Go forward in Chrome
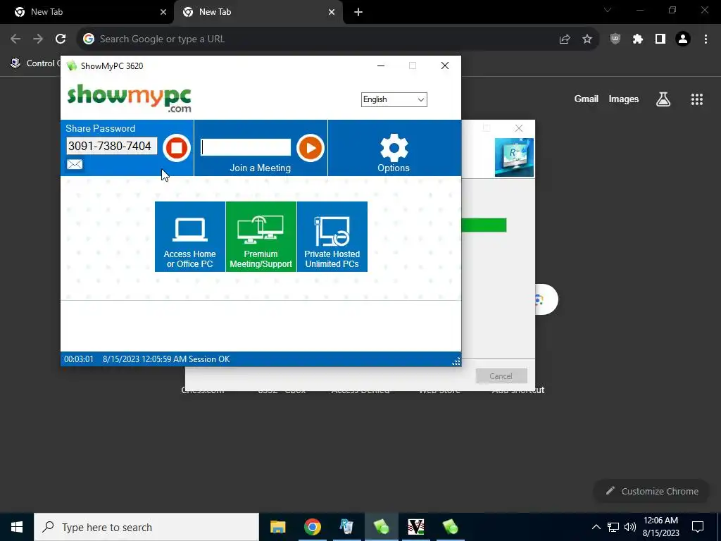Image resolution: width=721 pixels, height=541 pixels. tap(38, 39)
